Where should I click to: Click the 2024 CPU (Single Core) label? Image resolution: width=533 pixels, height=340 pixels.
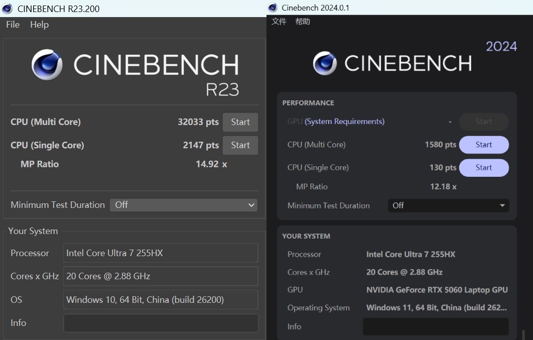tap(318, 168)
